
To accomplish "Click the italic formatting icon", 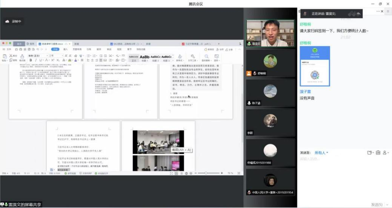I will pyautogui.click(x=36, y=60).
